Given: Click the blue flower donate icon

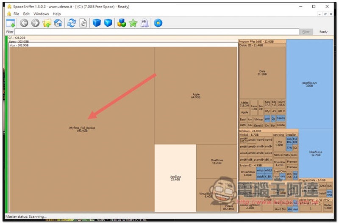Looking at the screenshot, I should 158,23.
